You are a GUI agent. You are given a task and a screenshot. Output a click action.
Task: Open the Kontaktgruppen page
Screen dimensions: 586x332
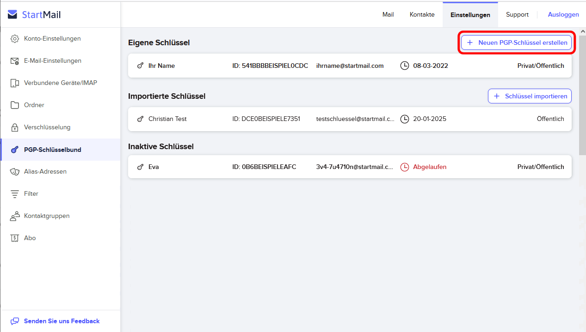coord(61,216)
